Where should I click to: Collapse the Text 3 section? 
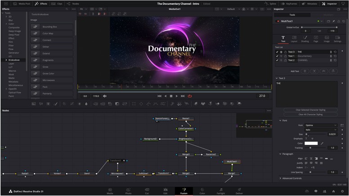tap(277, 78)
